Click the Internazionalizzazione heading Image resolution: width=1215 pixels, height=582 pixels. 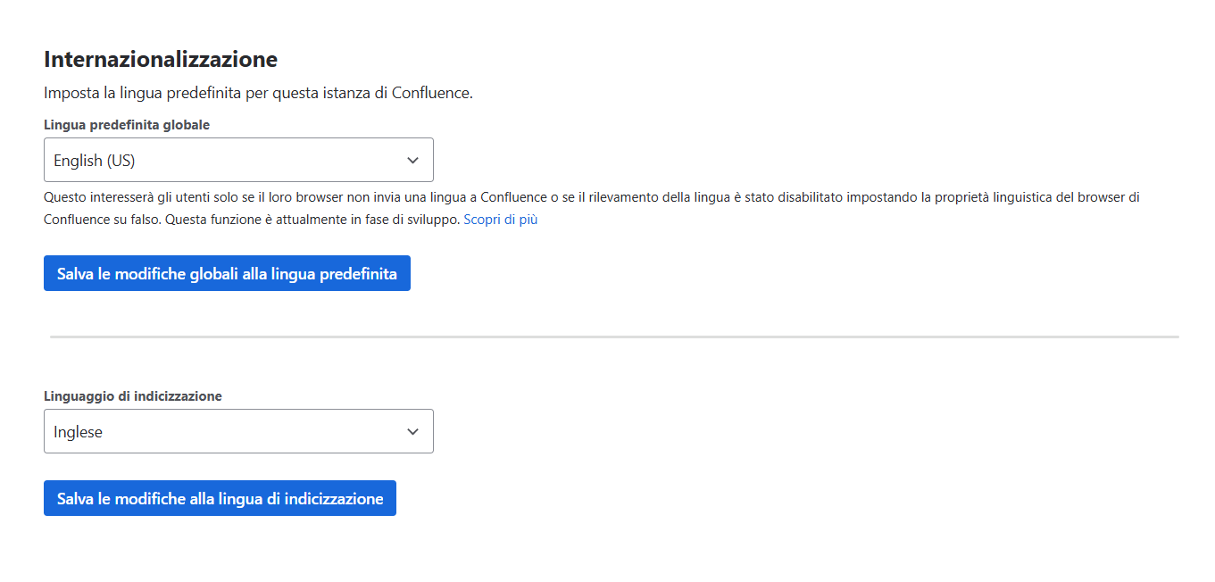pos(161,60)
